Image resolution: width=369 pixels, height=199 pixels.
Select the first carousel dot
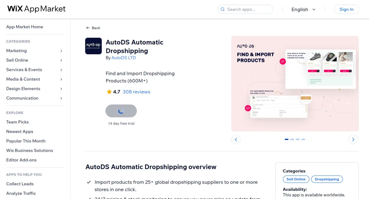click(x=287, y=139)
